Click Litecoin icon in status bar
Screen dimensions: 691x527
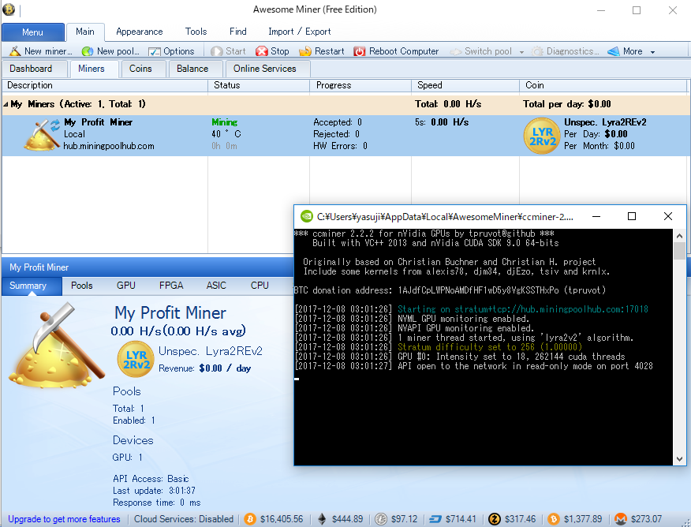pyautogui.click(x=381, y=519)
